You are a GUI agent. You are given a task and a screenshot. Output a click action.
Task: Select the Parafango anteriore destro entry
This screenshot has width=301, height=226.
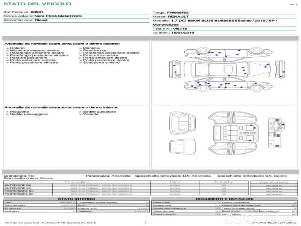coord(37,53)
